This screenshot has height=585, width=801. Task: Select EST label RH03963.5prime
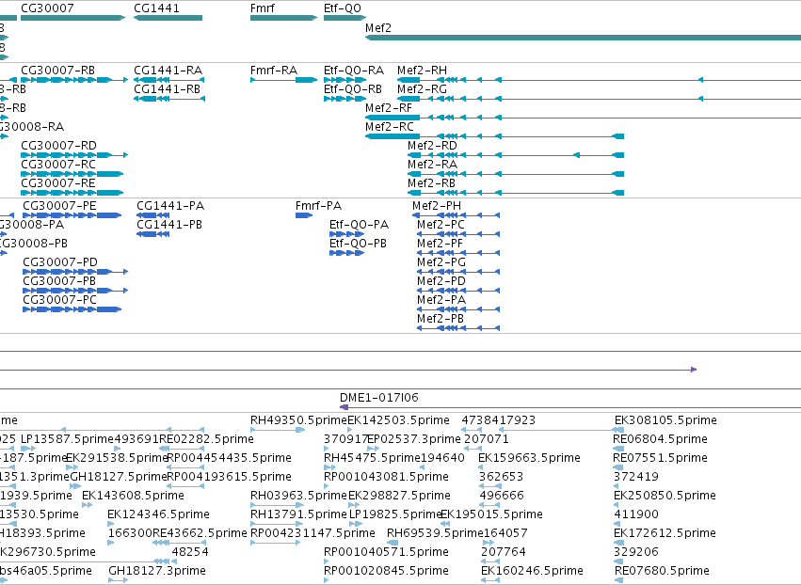(298, 496)
